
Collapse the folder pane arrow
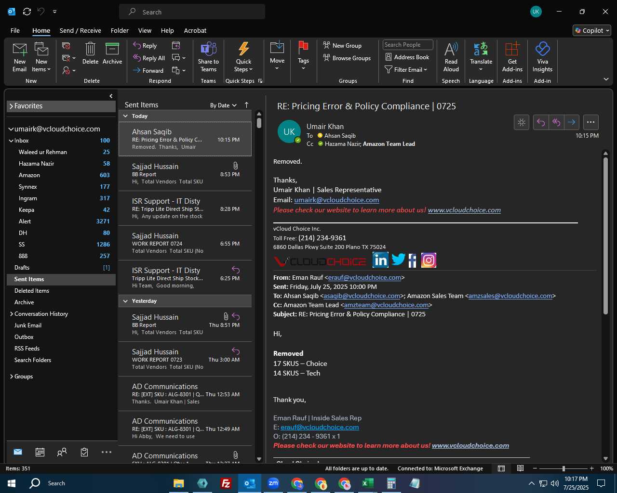click(111, 96)
